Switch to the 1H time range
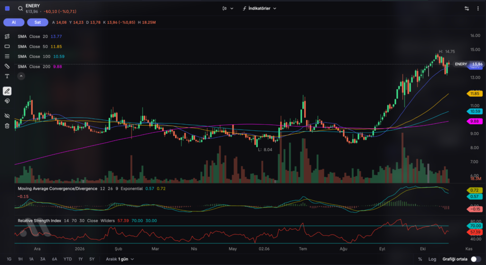The image size is (486, 265). tap(20, 259)
